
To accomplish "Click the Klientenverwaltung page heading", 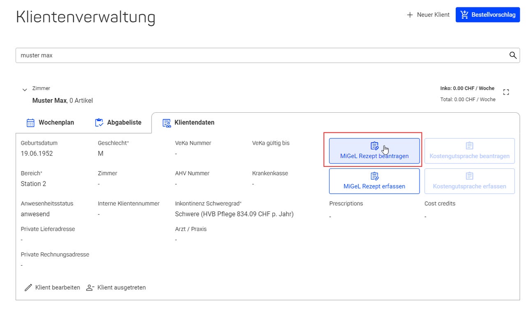I will click(85, 17).
